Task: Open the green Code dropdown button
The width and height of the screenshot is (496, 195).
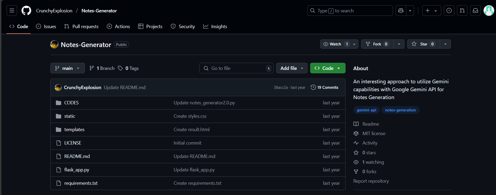Action: click(328, 68)
